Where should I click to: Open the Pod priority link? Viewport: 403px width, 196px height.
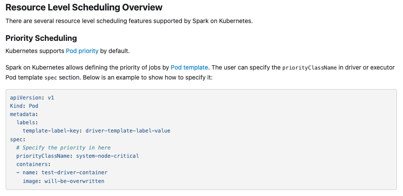pos(82,51)
